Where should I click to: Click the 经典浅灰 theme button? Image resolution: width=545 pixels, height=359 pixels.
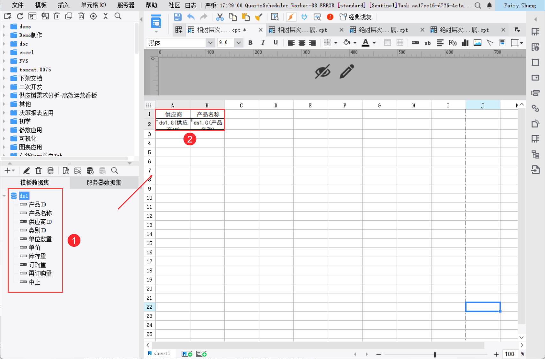(x=355, y=17)
